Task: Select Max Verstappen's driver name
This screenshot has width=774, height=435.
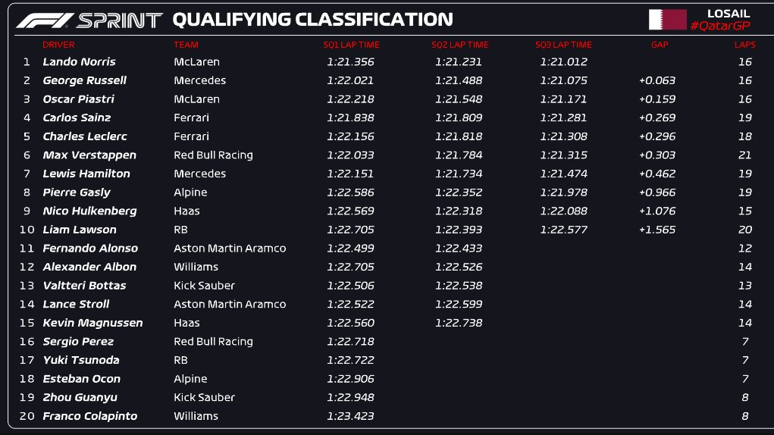Action: click(x=89, y=155)
